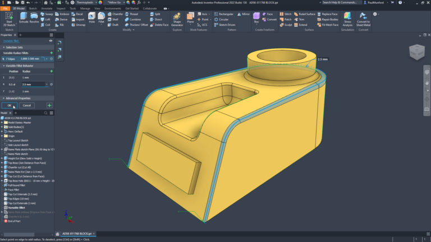
Task: Collapse the Selection Sets section
Action: pyautogui.click(x=4, y=48)
